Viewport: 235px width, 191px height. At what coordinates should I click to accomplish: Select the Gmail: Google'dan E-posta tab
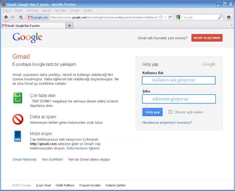pos(33,25)
